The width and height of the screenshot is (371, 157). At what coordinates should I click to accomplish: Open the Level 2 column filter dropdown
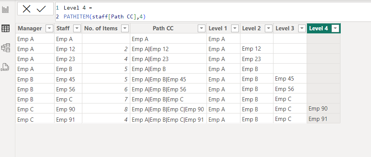tap(268, 28)
